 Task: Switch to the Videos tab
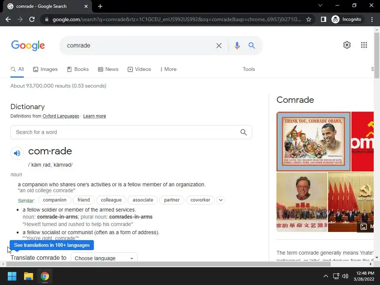click(139, 69)
